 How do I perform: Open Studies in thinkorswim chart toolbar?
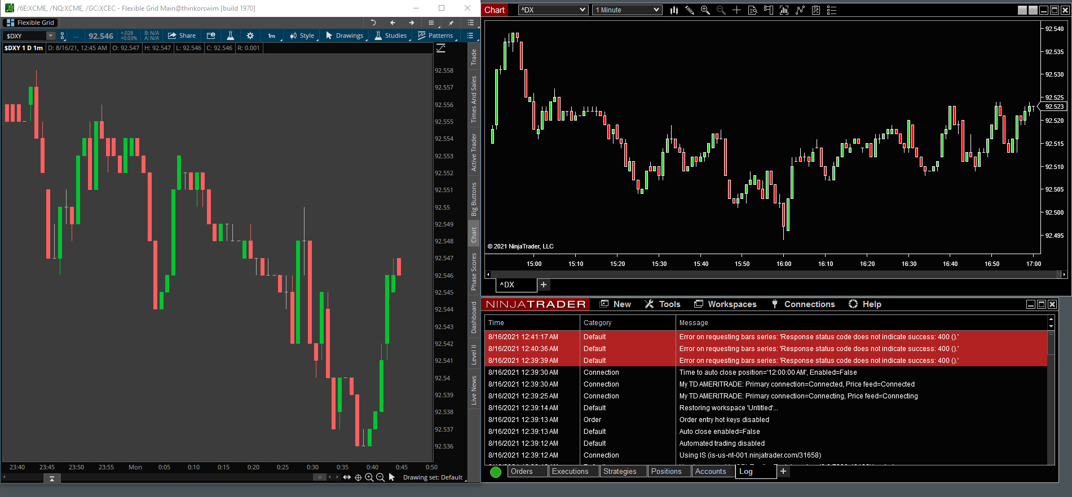(x=390, y=35)
